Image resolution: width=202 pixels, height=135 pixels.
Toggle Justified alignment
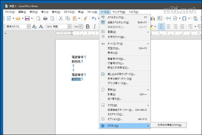(182, 26)
